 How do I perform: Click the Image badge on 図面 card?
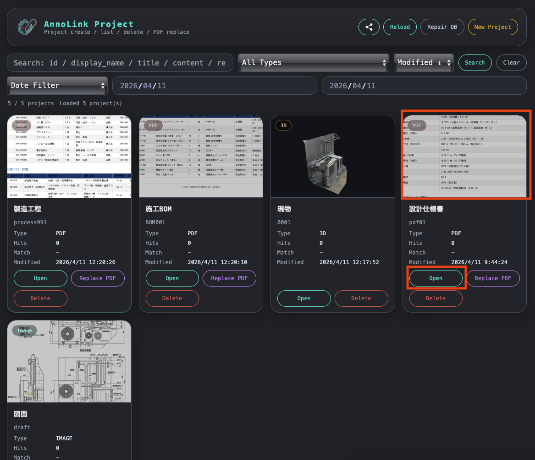tap(25, 330)
